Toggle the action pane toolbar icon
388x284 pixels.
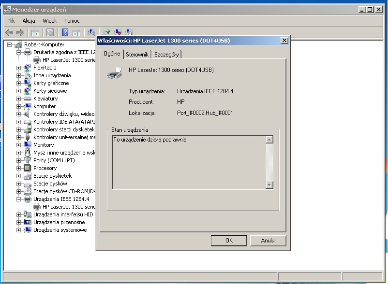[x=76, y=32]
